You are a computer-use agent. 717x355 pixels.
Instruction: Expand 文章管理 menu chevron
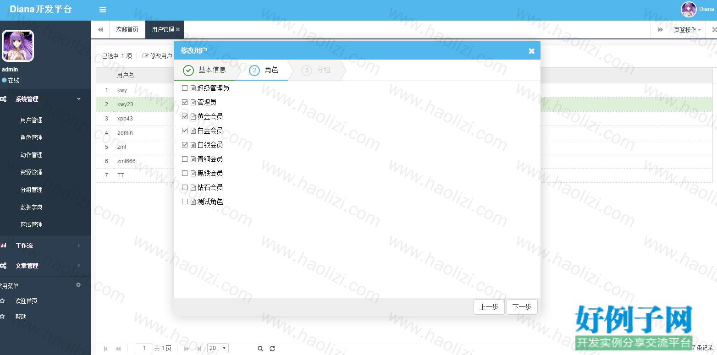coord(79,266)
